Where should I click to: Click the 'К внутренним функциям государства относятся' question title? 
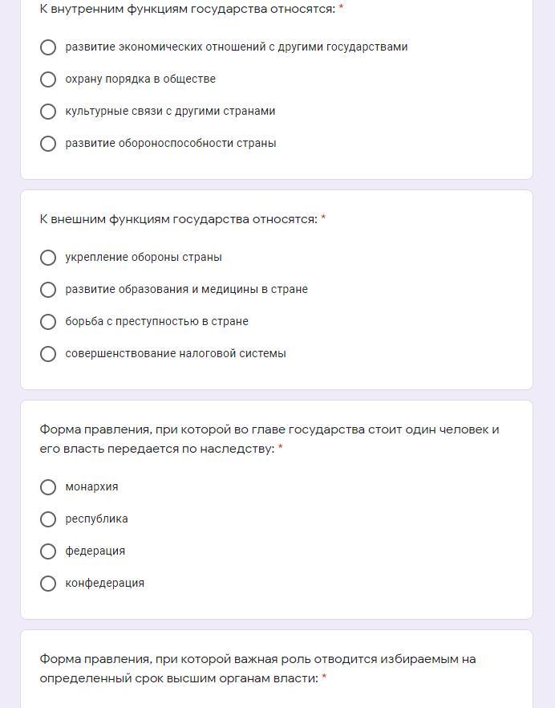pyautogui.click(x=187, y=9)
